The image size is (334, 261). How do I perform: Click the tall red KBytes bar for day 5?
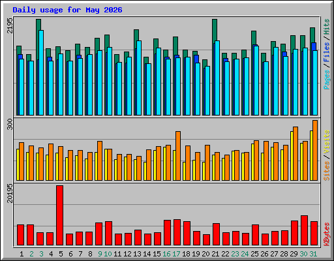pyautogui.click(x=60, y=215)
